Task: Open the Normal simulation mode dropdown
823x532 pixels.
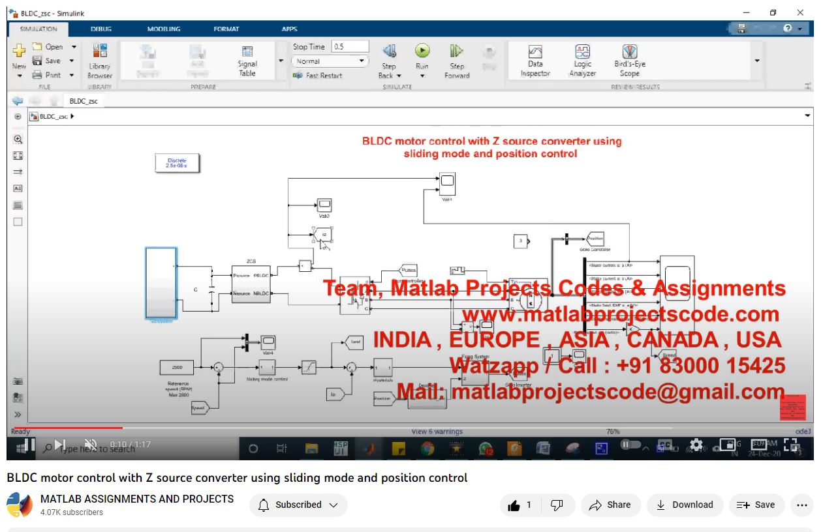Action: (x=329, y=61)
